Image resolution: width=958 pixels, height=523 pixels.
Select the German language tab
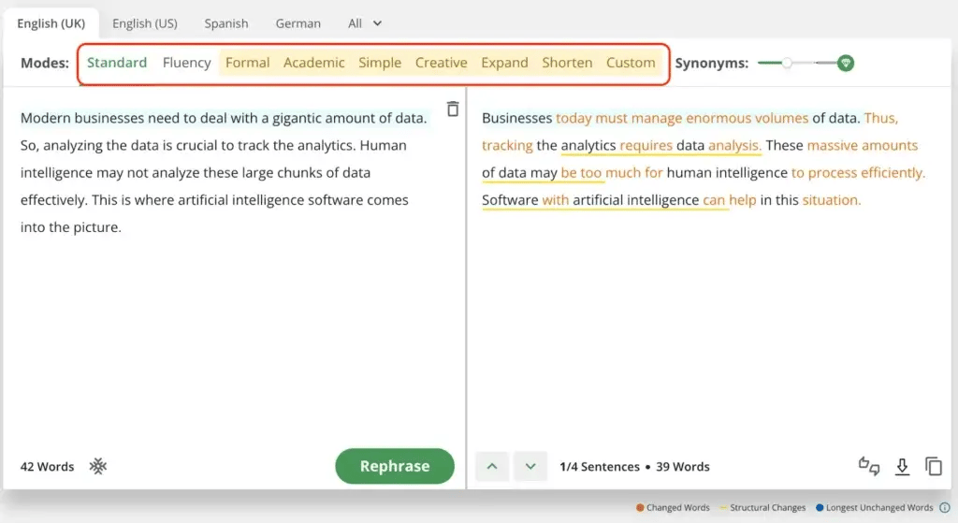tap(298, 23)
